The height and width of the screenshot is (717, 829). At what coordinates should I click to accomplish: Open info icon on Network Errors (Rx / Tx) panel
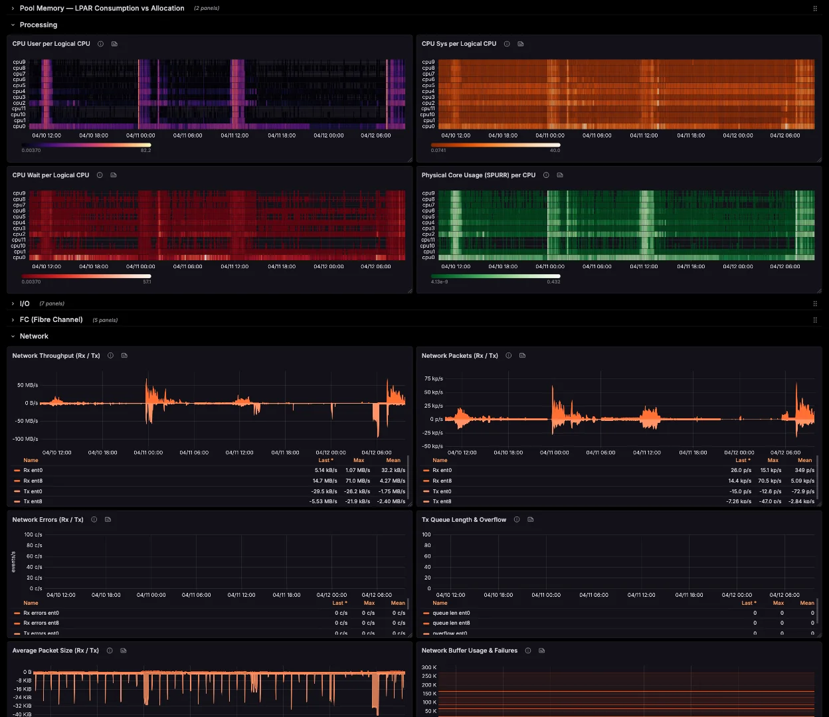click(x=94, y=519)
